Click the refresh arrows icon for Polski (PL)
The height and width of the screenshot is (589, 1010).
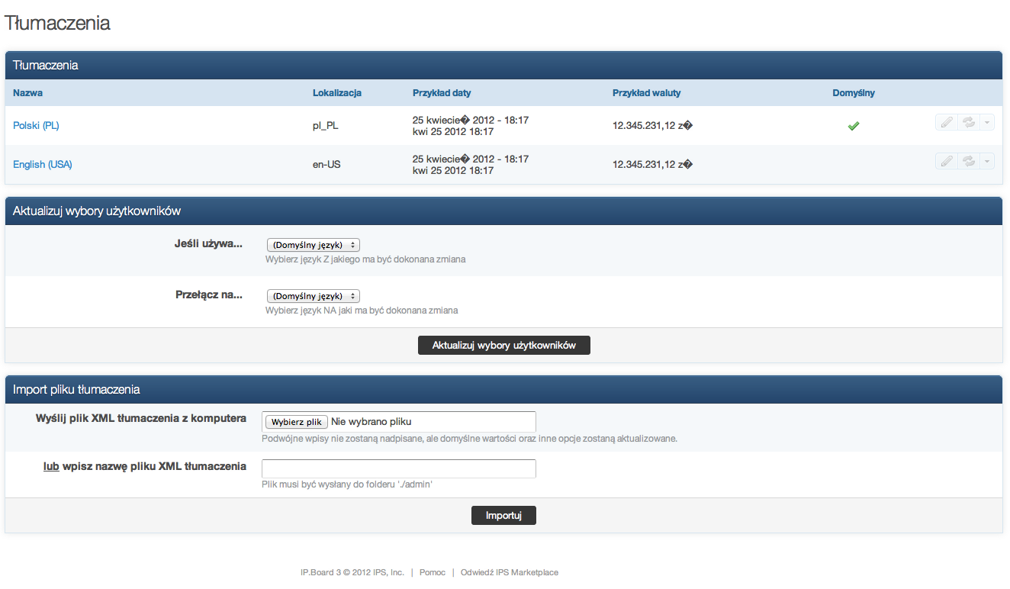pyautogui.click(x=968, y=122)
